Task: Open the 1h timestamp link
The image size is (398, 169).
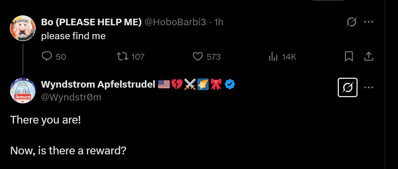Action: pyautogui.click(x=219, y=22)
